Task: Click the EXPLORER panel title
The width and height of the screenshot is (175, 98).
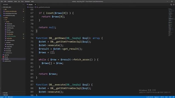Action: (5, 5)
